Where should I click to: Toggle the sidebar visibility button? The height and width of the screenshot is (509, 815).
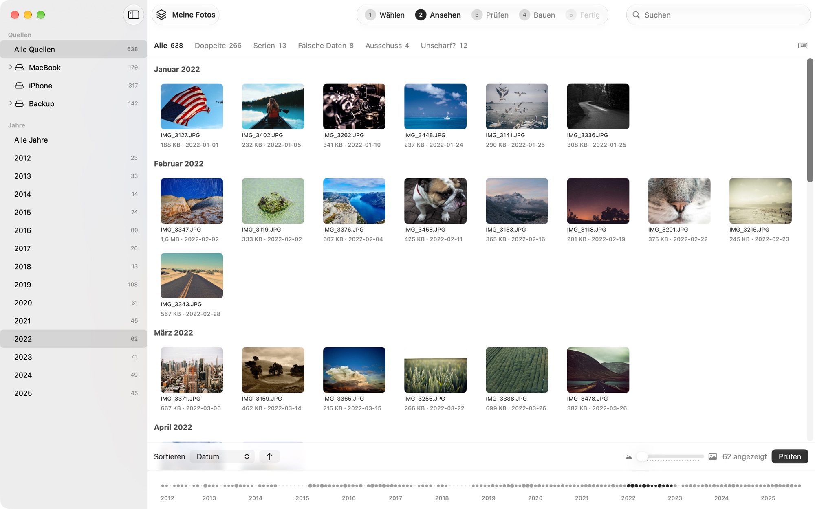pos(134,15)
